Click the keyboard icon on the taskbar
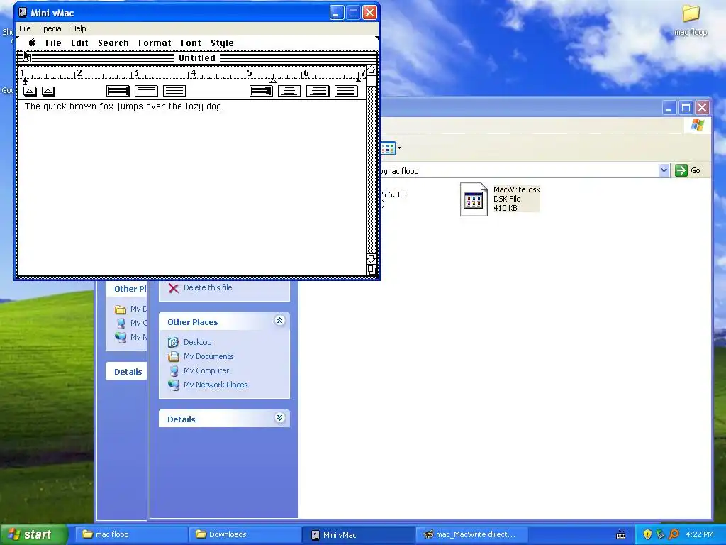This screenshot has width=726, height=545. pyautogui.click(x=621, y=535)
